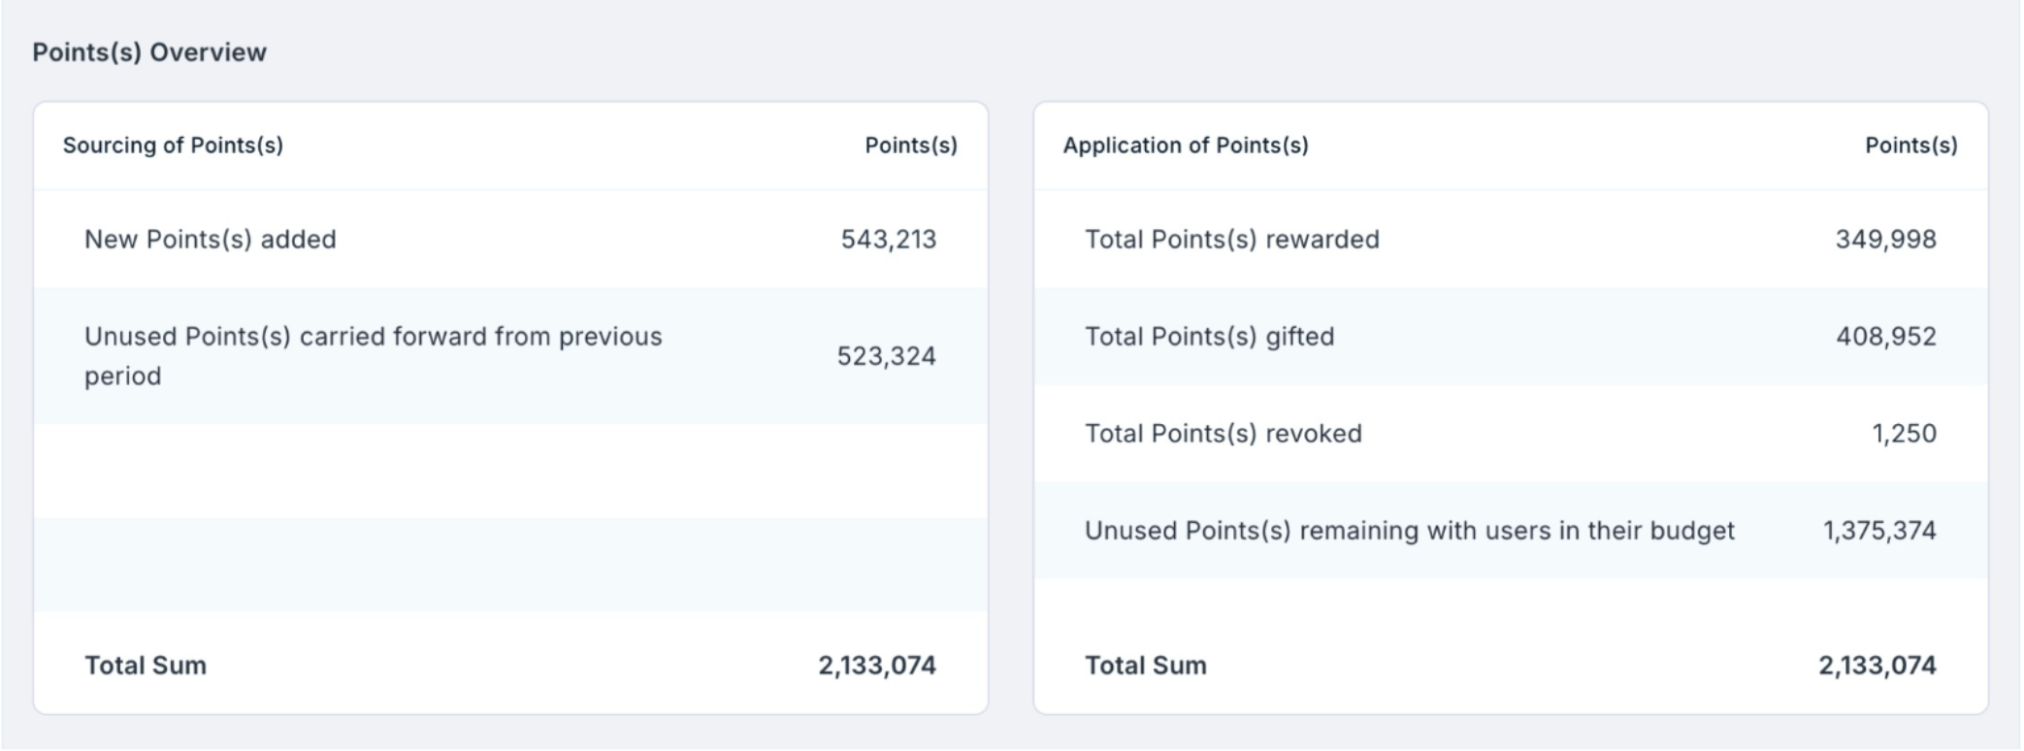
Task: Click the Sourcing table total 2,133,074
Action: 877,666
